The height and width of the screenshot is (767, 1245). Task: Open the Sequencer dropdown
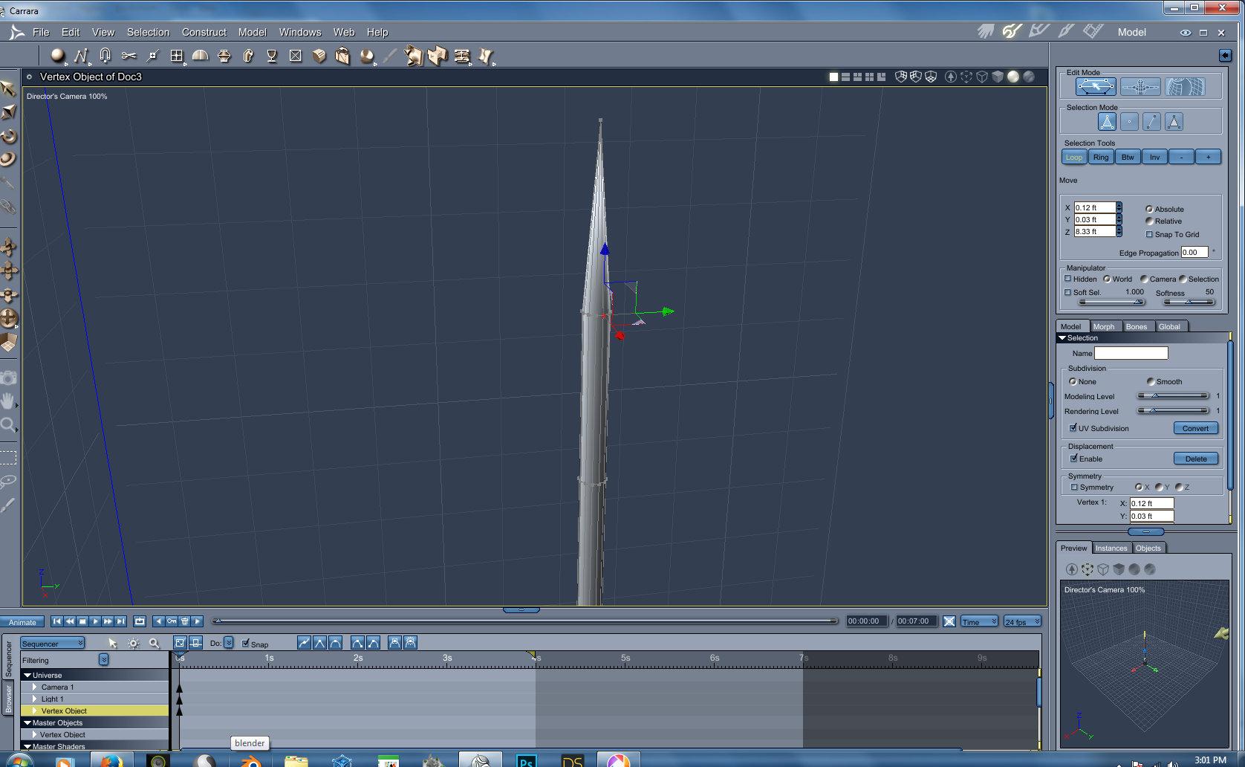click(53, 644)
